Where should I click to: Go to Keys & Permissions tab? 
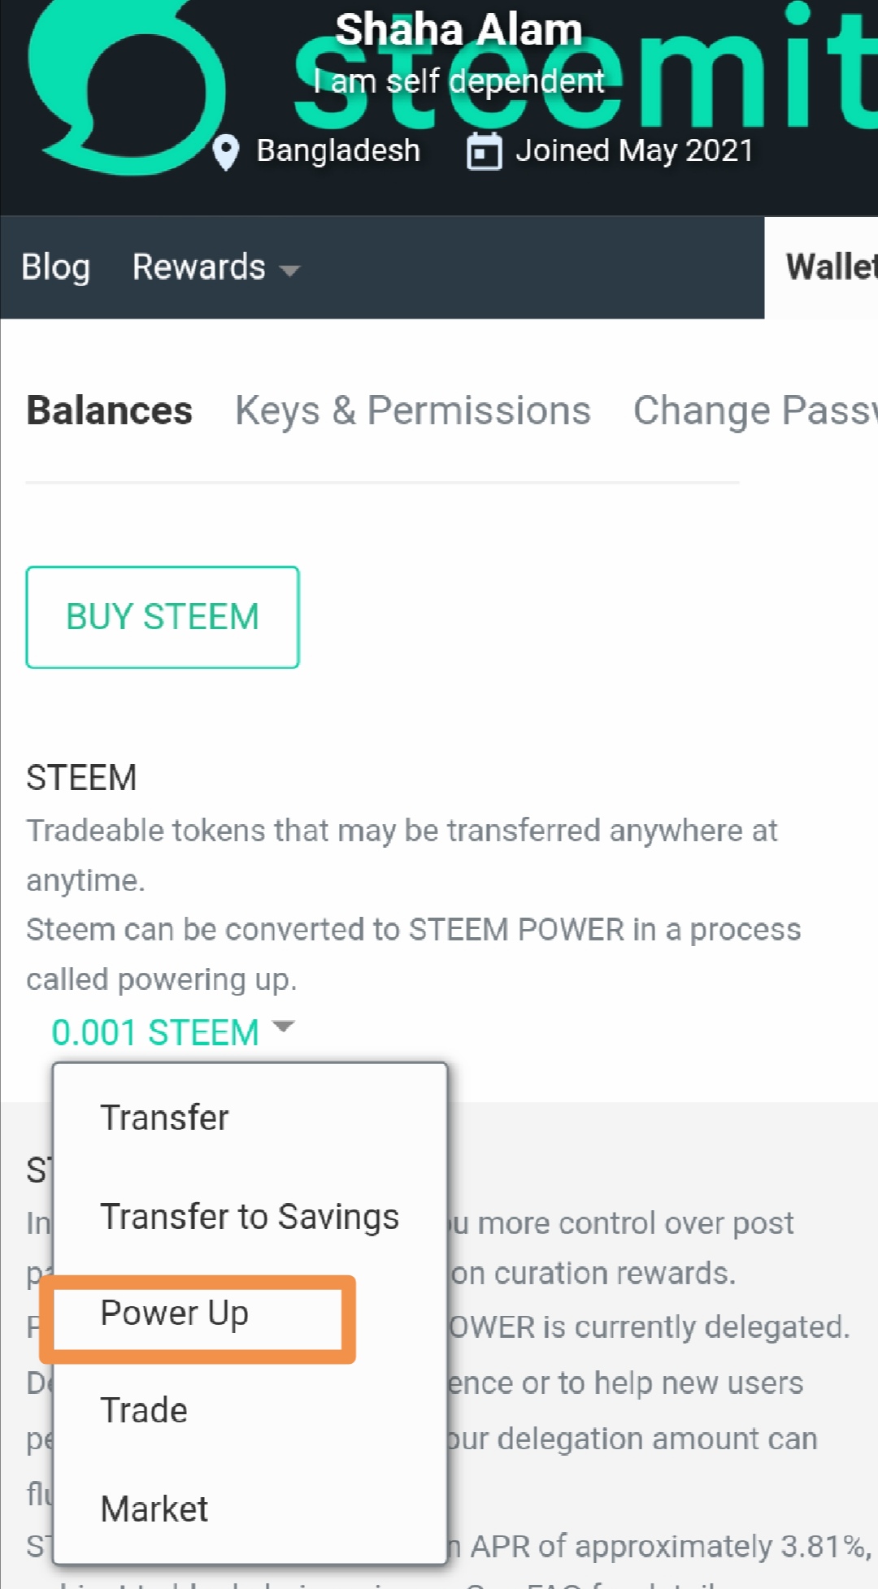tap(412, 410)
